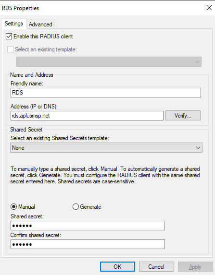The image size is (215, 275).
Task: Click inside the Shared secret password field
Action: pos(88,226)
